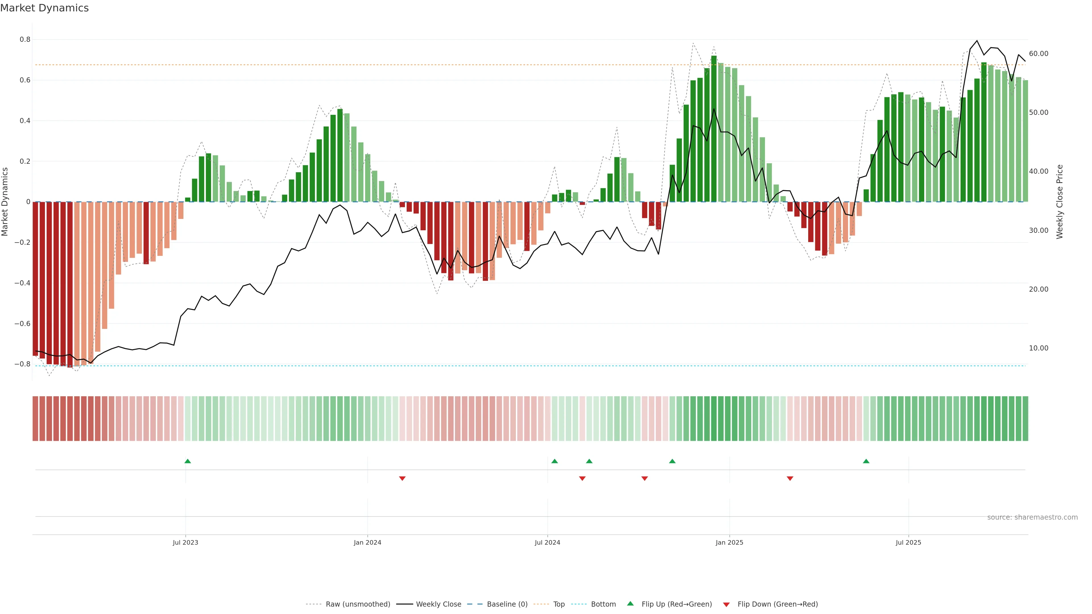Click the green Flip Up marker nearest before Jan 2025
Image resolution: width=1092 pixels, height=614 pixels.
point(672,461)
